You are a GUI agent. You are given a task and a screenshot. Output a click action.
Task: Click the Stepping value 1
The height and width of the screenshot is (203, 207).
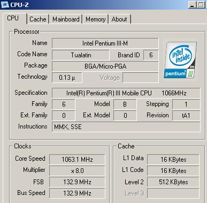186,104
